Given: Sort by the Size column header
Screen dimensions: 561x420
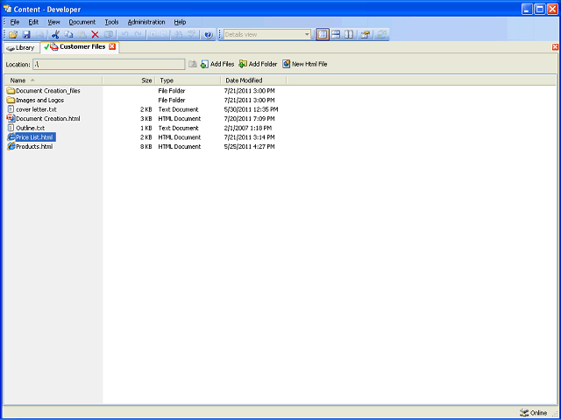Looking at the screenshot, I should click(129, 80).
